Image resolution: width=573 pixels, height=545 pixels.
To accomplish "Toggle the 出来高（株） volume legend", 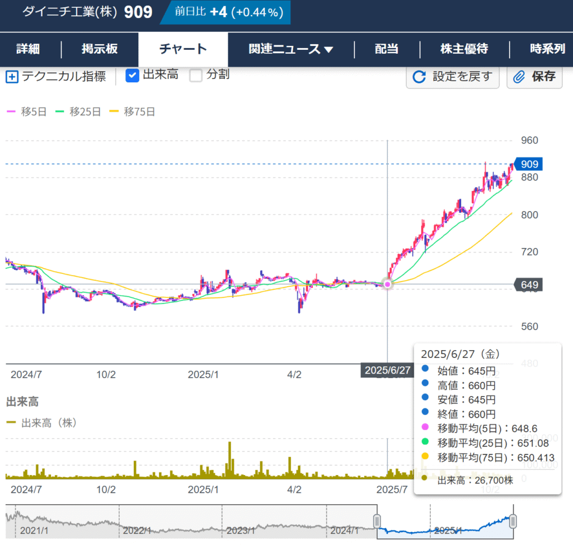I will click(x=41, y=423).
